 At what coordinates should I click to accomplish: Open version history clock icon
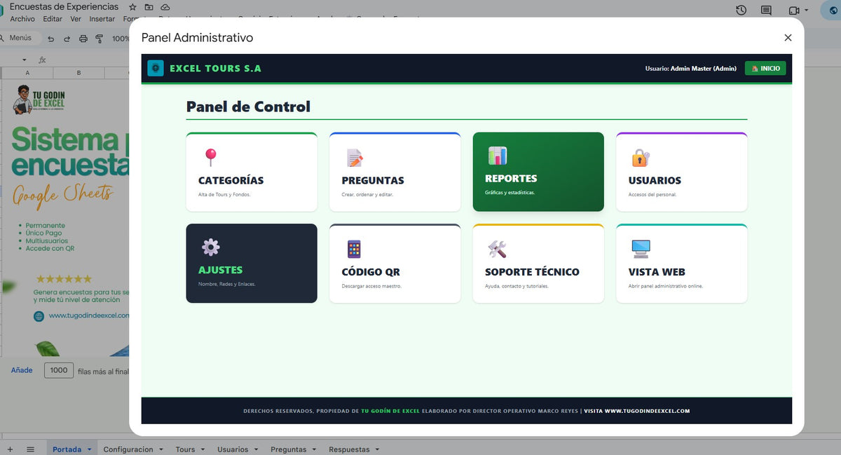(741, 10)
